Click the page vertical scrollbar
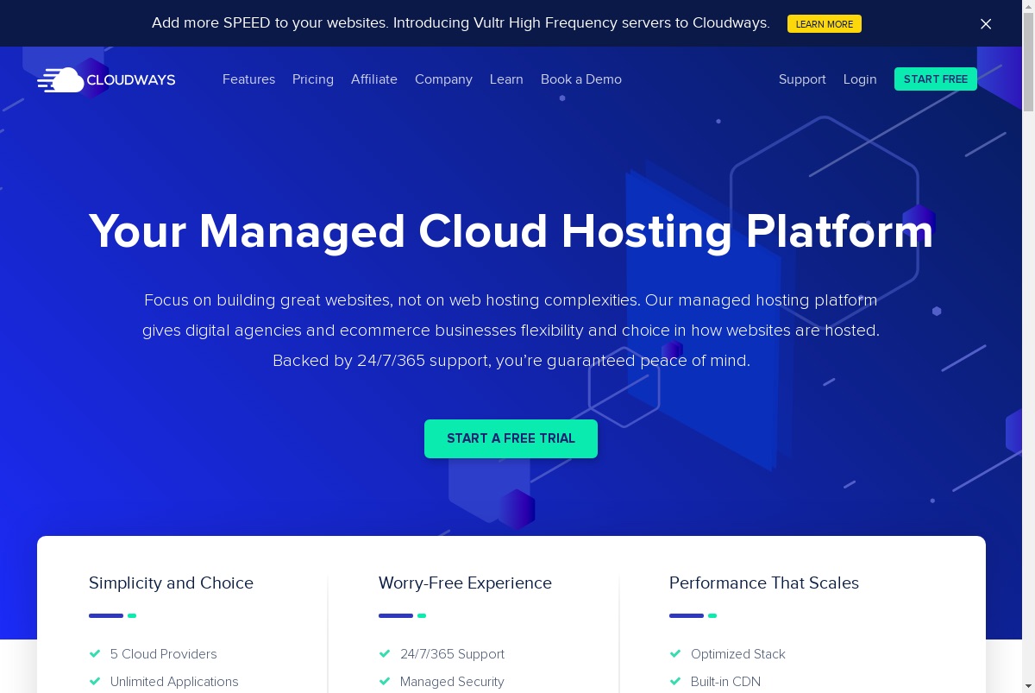This screenshot has width=1035, height=693. pos(1028,346)
